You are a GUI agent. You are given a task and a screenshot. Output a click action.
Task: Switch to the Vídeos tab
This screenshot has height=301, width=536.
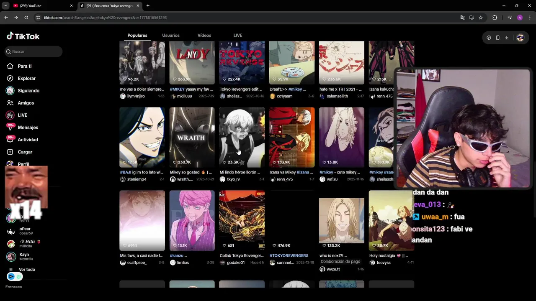pyautogui.click(x=204, y=36)
